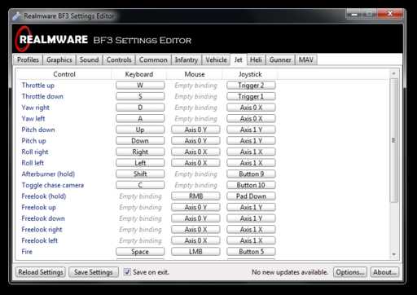Click the Joystick column header
Screen dimensions: 417x295
click(x=250, y=74)
